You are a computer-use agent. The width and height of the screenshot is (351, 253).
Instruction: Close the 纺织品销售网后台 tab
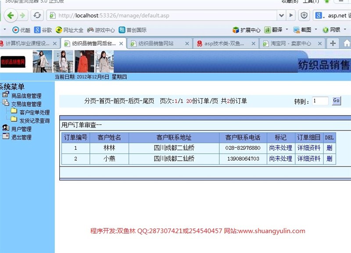[x=121, y=43]
